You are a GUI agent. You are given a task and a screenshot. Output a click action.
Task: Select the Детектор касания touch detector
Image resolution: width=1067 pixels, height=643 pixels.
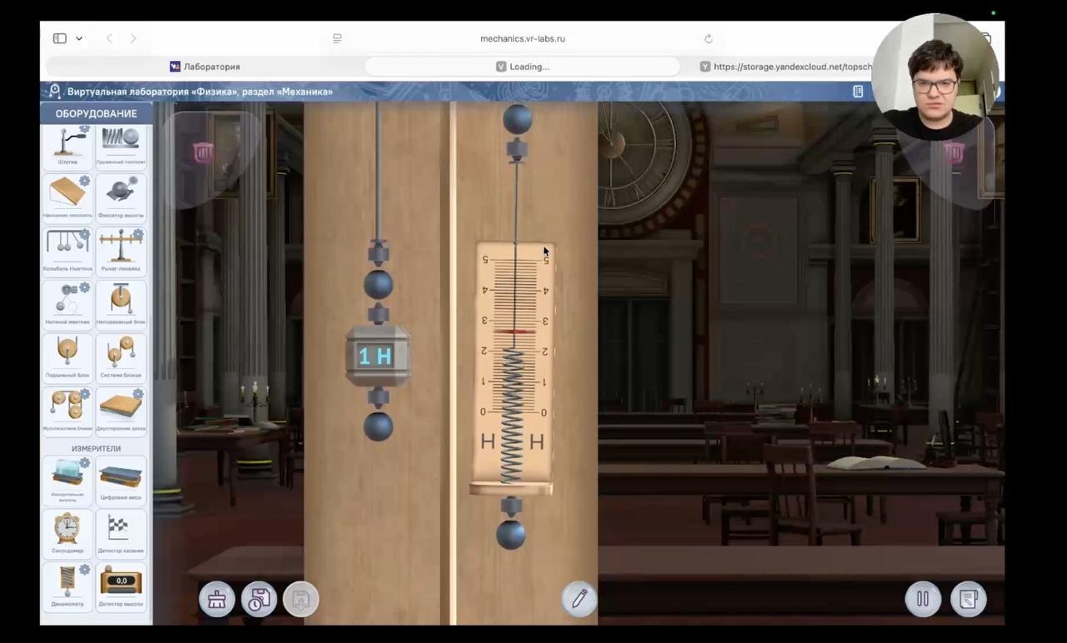point(121,533)
